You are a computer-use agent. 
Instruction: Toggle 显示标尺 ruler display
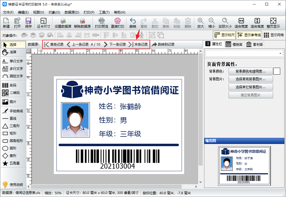[224, 35]
